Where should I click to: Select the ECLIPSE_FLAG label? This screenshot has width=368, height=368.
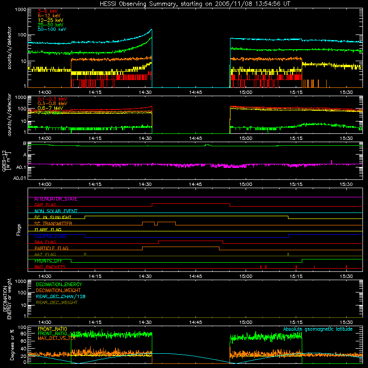coord(50,236)
